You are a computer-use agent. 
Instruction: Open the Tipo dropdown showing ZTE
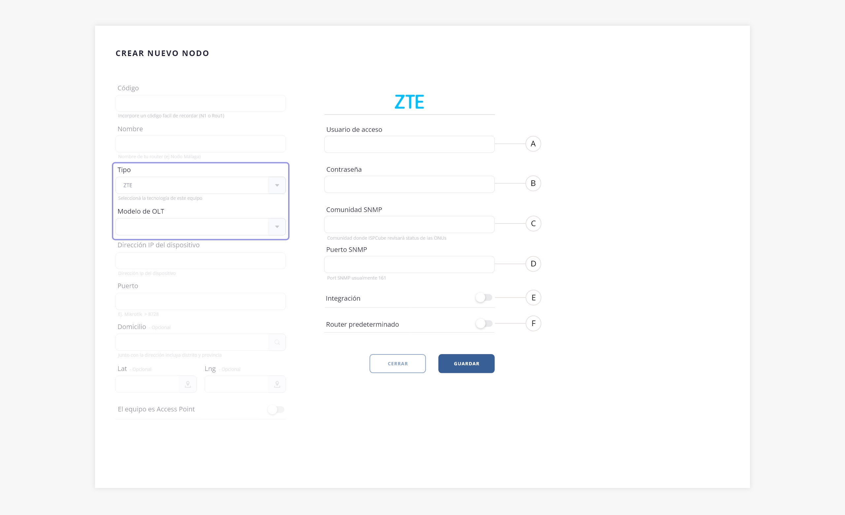click(x=201, y=185)
